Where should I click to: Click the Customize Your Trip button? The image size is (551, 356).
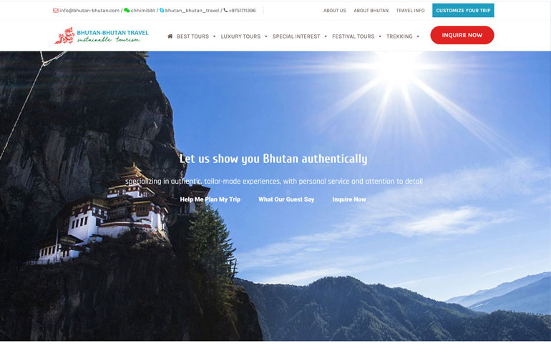pos(463,11)
